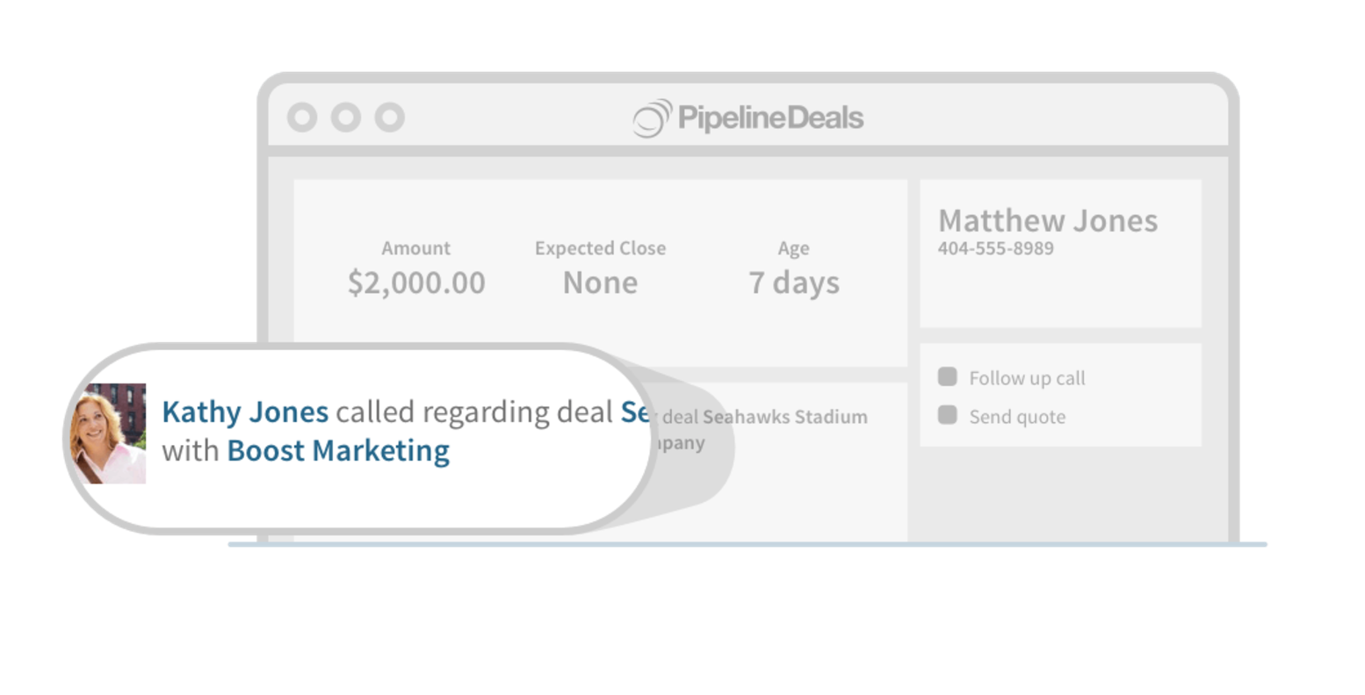This screenshot has width=1365, height=695.
Task: Click the first window control circle
Action: click(302, 117)
